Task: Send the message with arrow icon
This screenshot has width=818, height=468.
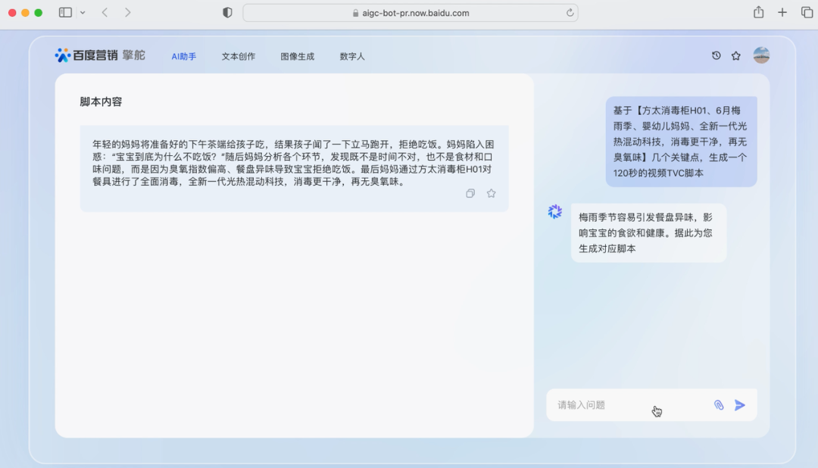Action: (740, 405)
